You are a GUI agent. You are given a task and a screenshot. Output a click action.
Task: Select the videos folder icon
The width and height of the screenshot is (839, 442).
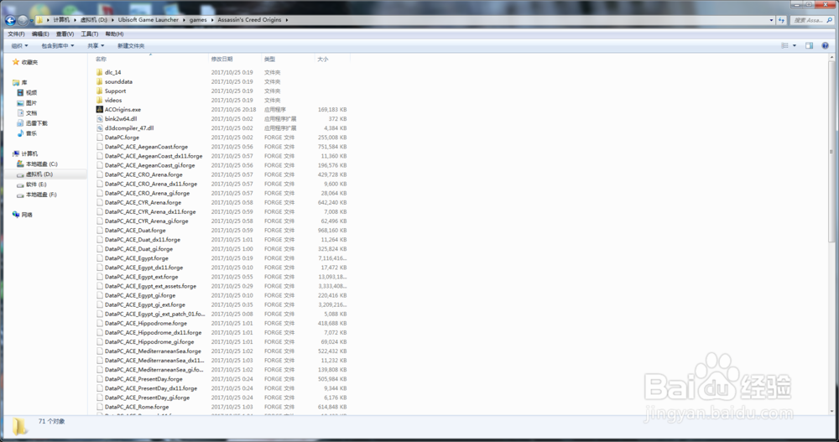click(x=100, y=100)
